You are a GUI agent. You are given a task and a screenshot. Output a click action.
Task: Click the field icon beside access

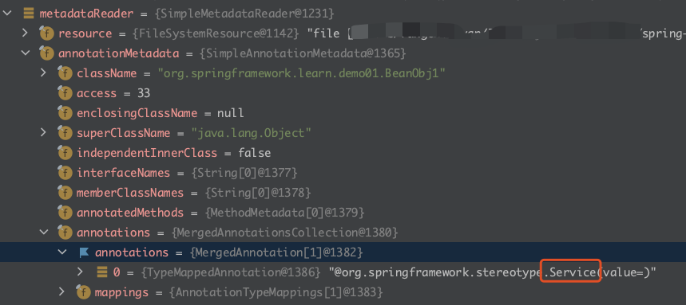[65, 93]
